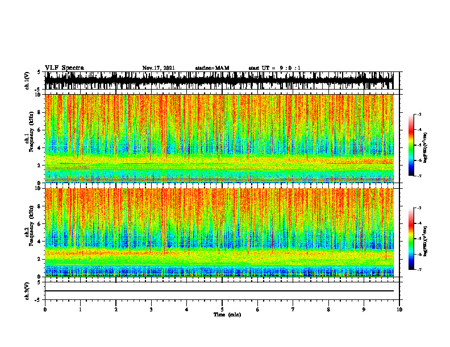This screenshot has width=450, height=347.
Task: Click the ch.1 color scale "-3" label
Action: 419,114
